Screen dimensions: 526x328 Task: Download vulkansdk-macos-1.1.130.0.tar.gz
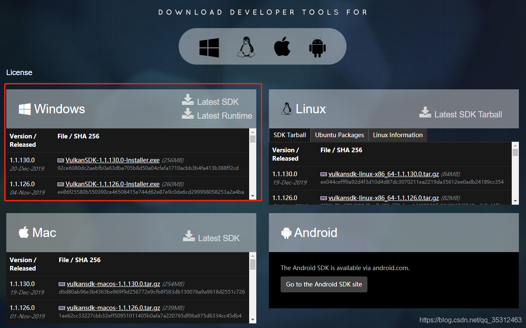[x=113, y=284]
